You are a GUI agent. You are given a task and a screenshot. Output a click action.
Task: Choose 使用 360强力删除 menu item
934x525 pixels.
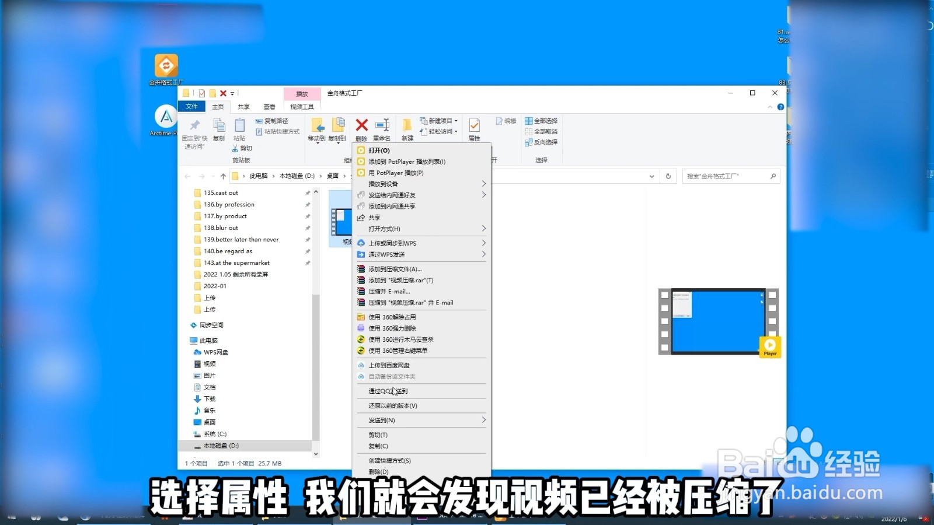pos(421,328)
